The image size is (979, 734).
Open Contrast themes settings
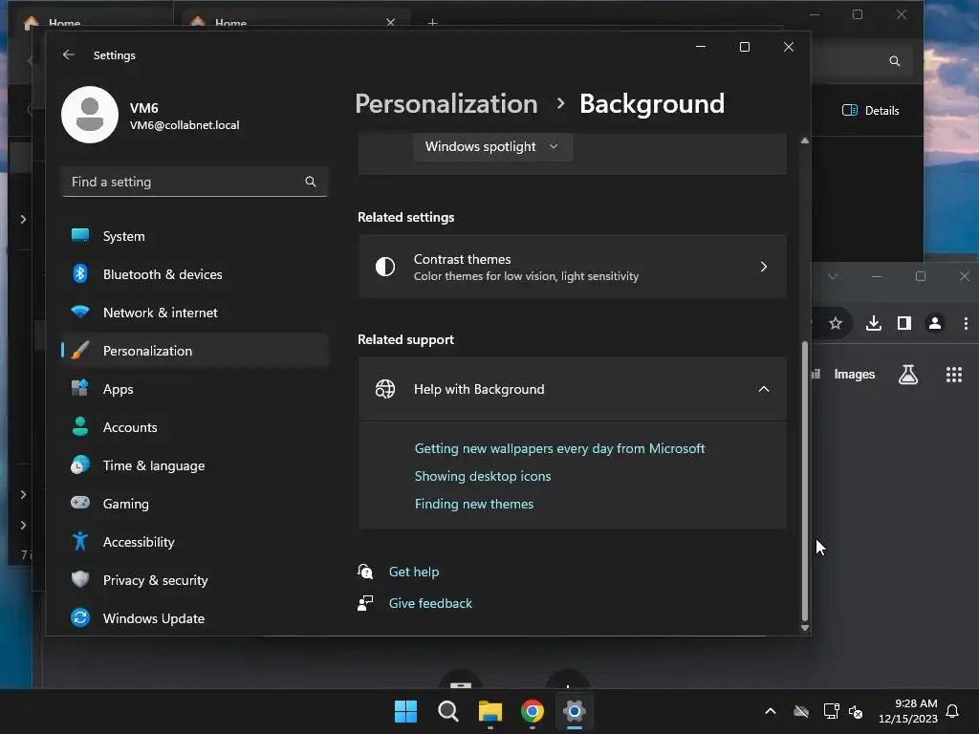click(x=572, y=267)
